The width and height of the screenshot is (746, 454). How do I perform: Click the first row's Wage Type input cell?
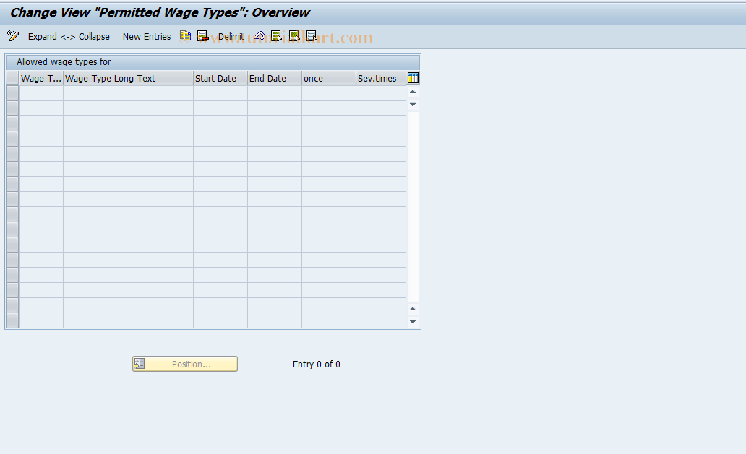tap(41, 93)
